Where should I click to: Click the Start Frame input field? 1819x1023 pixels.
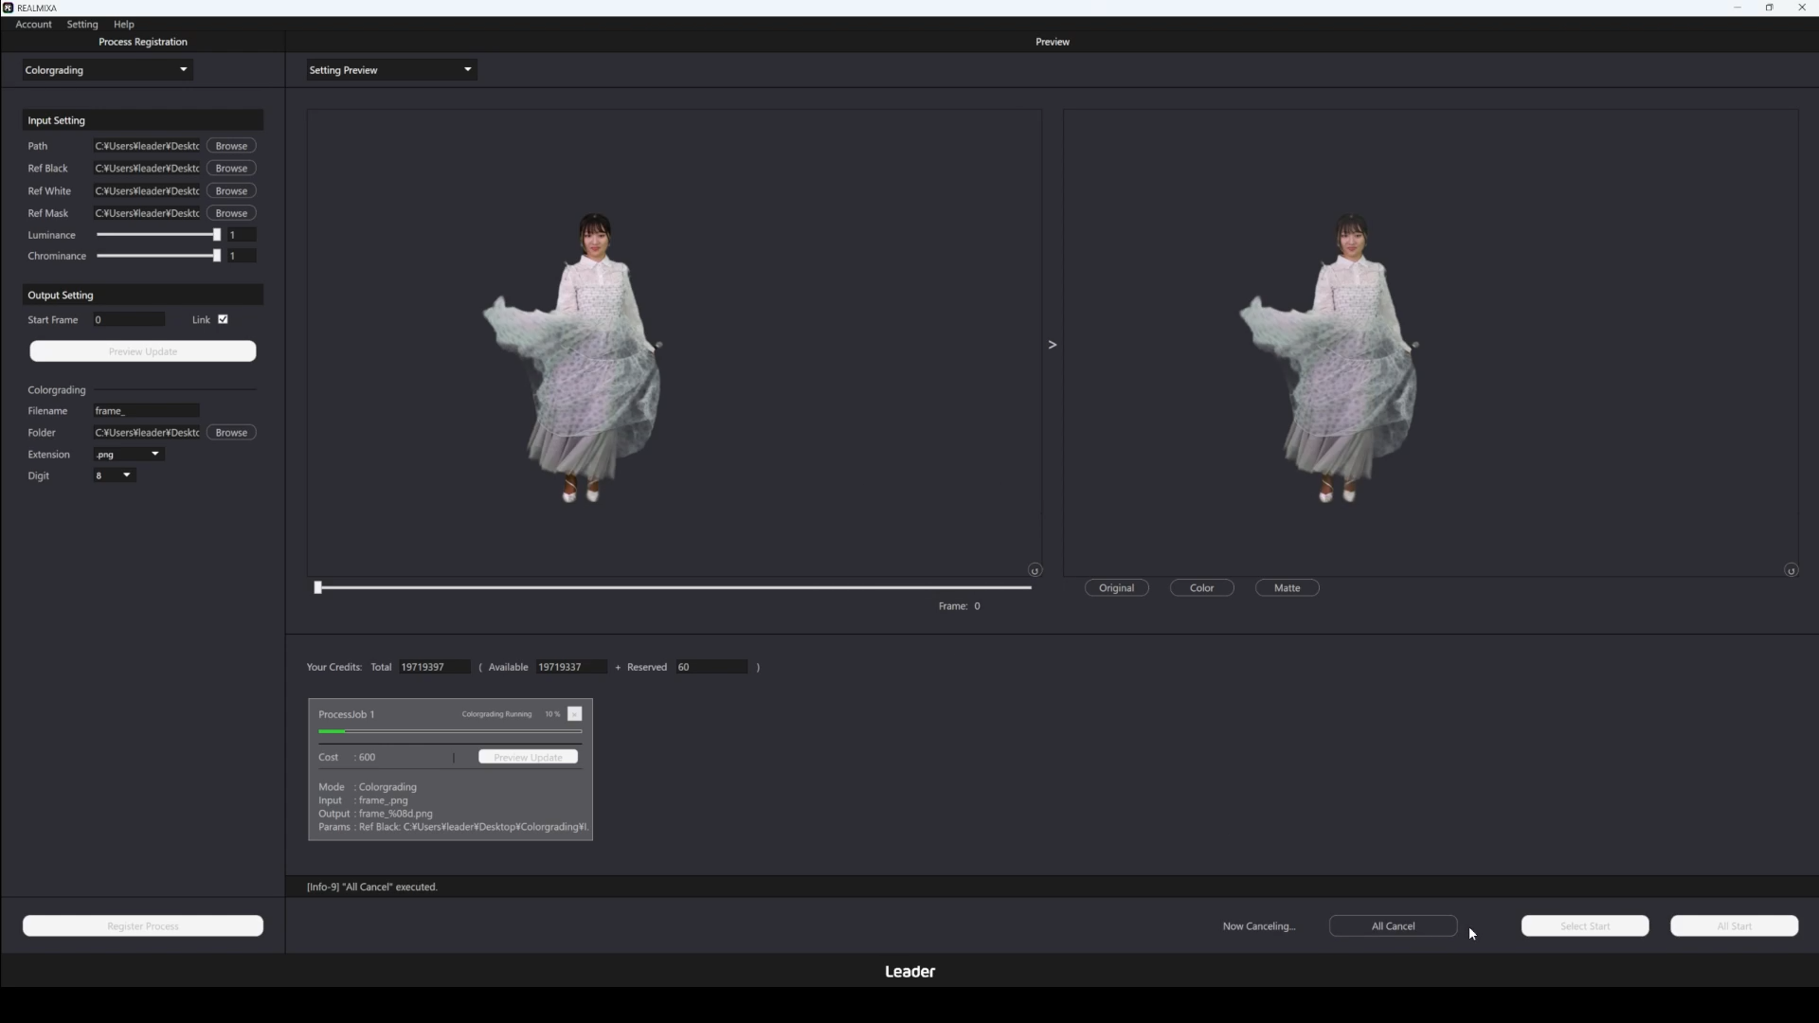[129, 320]
